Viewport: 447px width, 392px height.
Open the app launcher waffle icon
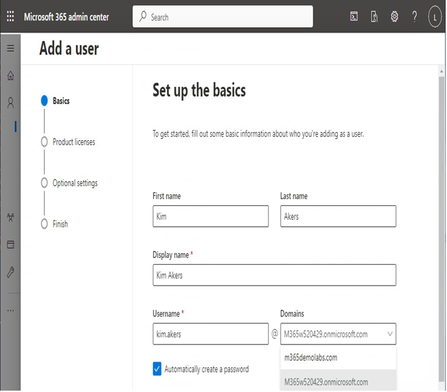click(10, 16)
